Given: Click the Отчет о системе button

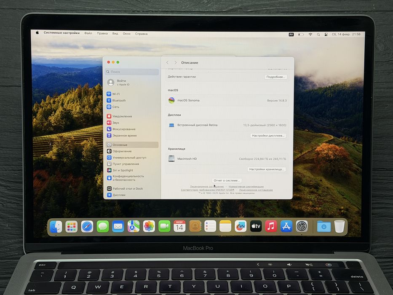Looking at the screenshot, I should (227, 180).
